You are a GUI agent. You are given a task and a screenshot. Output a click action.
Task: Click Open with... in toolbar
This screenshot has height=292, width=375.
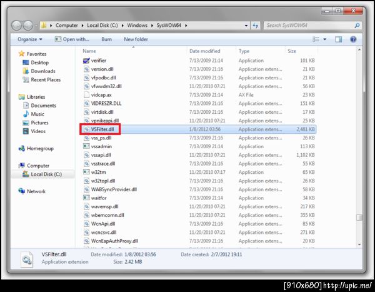coord(72,39)
